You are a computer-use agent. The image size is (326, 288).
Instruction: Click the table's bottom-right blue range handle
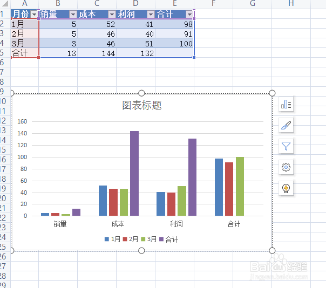point(194,57)
